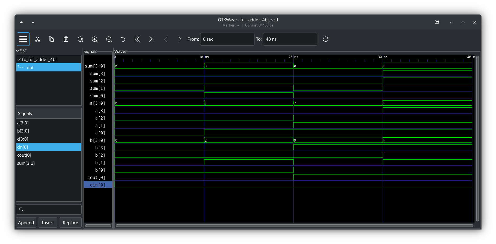Click a[3:0] value 7 in waveform
496x244 pixels.
click(295, 103)
